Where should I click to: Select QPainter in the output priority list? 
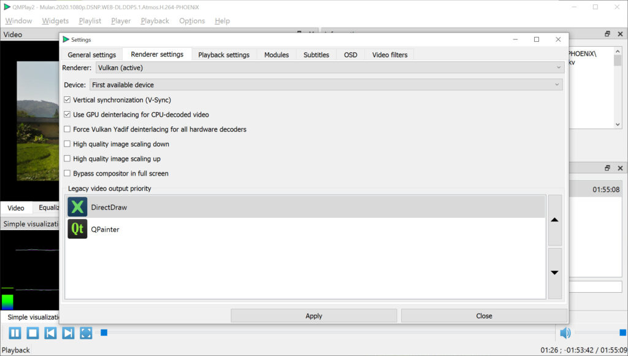pyautogui.click(x=305, y=230)
